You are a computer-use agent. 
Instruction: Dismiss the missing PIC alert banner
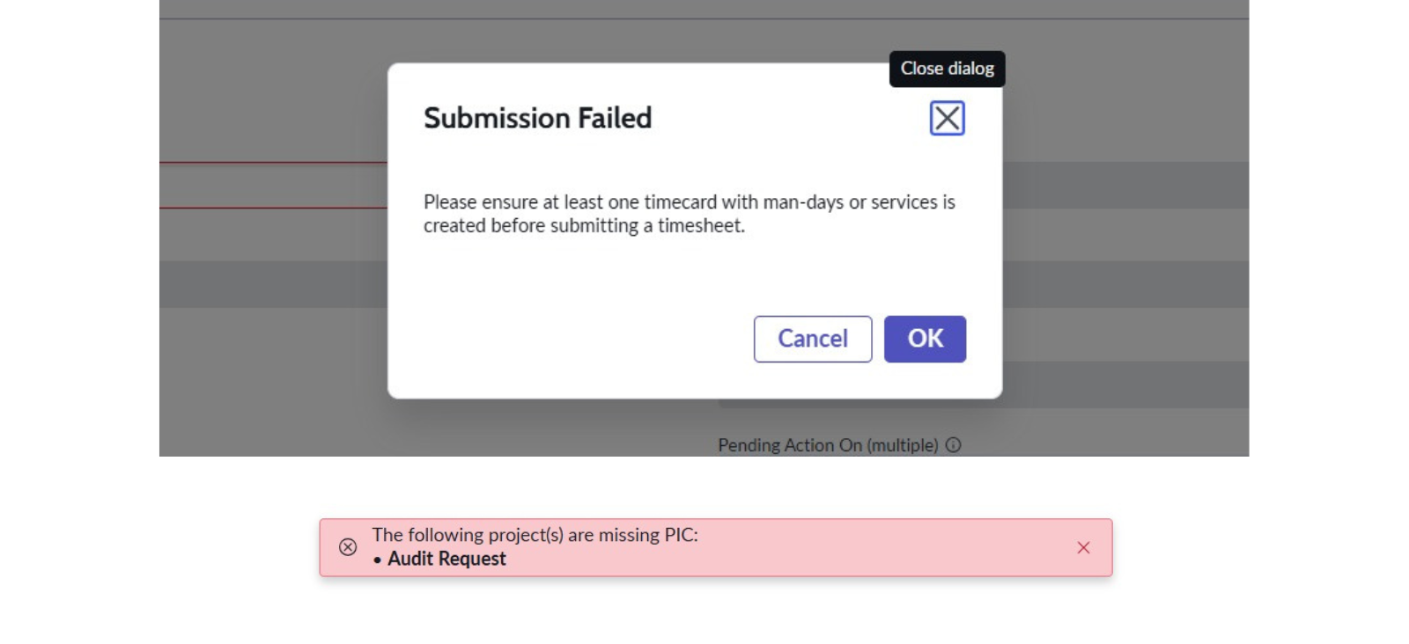click(1083, 547)
